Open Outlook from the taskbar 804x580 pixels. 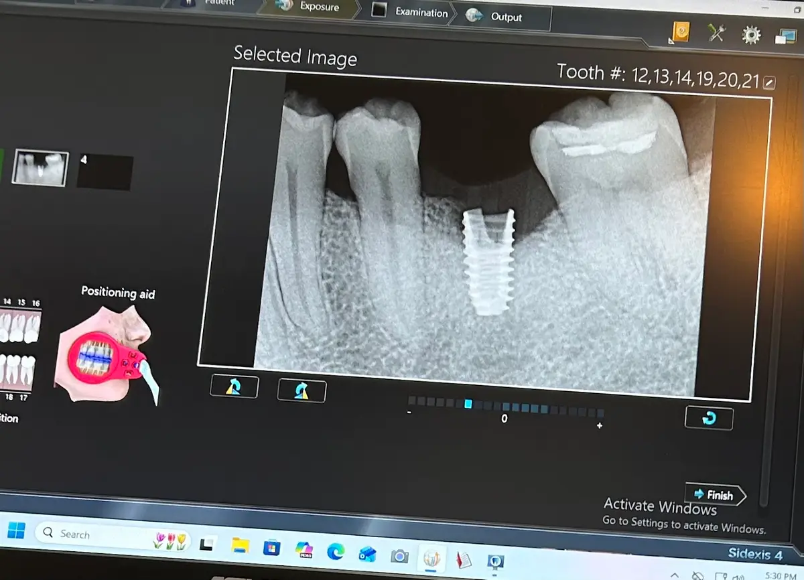pyautogui.click(x=367, y=554)
